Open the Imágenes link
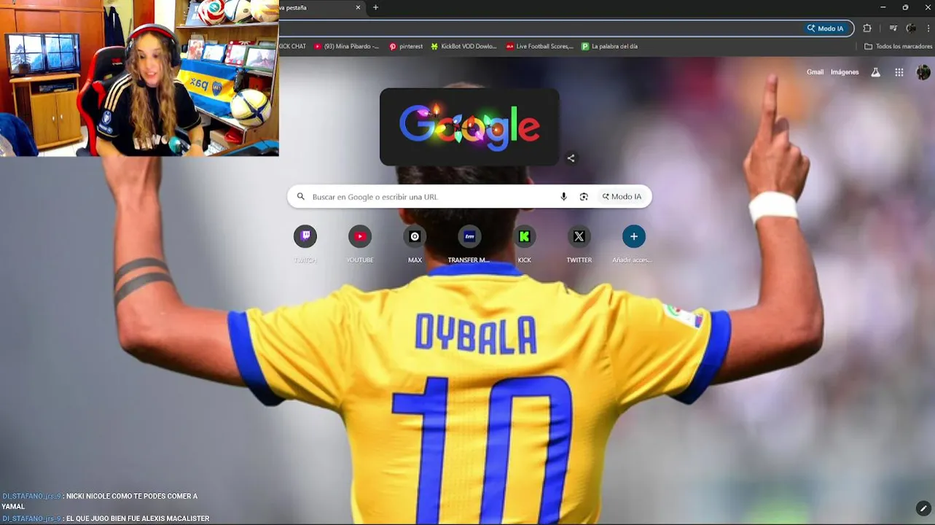The image size is (935, 525). (x=845, y=72)
